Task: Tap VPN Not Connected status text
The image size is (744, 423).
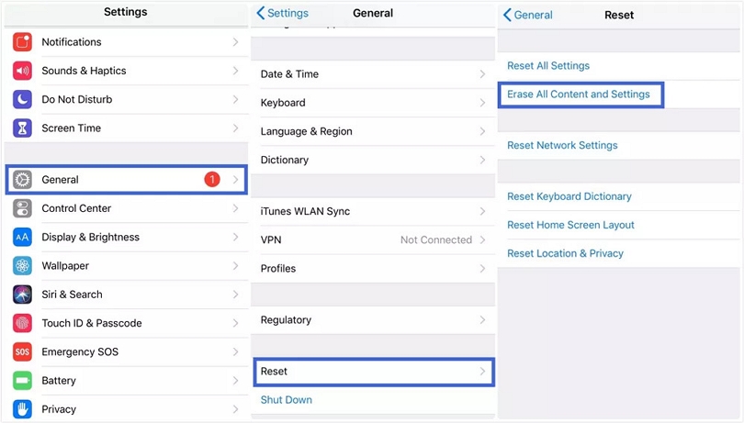Action: 436,240
